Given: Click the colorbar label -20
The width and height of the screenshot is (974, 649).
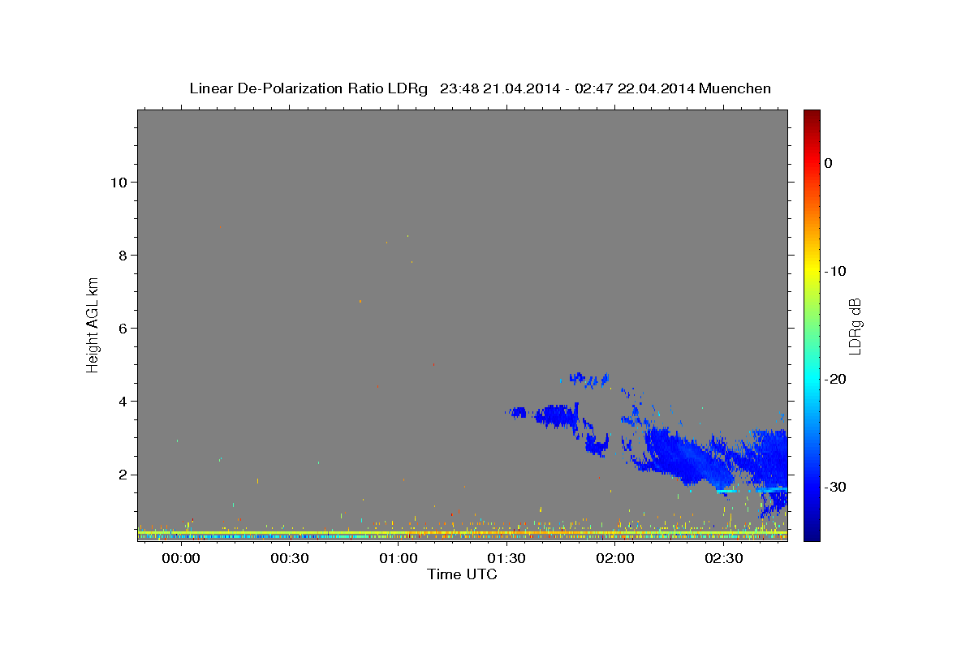Looking at the screenshot, I should (x=834, y=379).
